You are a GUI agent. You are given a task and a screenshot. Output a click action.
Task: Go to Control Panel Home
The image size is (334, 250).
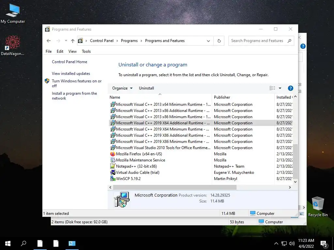click(x=69, y=62)
